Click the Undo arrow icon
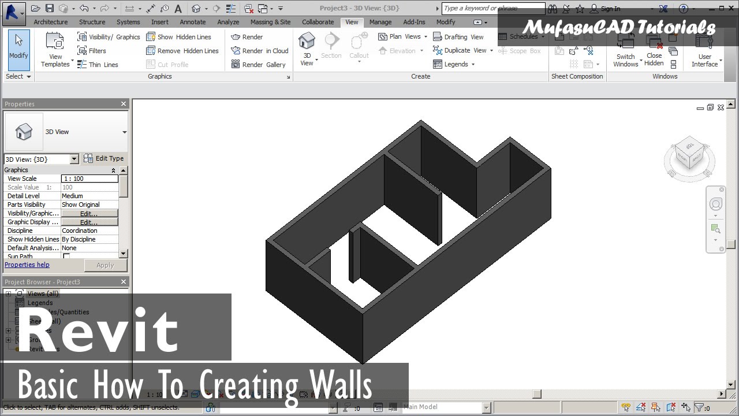739x416 pixels. point(84,9)
